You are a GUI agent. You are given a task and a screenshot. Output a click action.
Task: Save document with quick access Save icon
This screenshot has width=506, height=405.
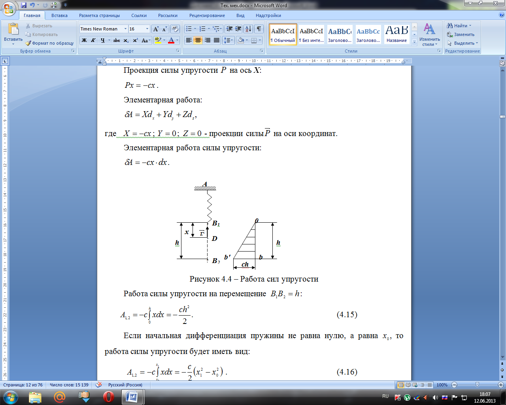click(x=24, y=5)
